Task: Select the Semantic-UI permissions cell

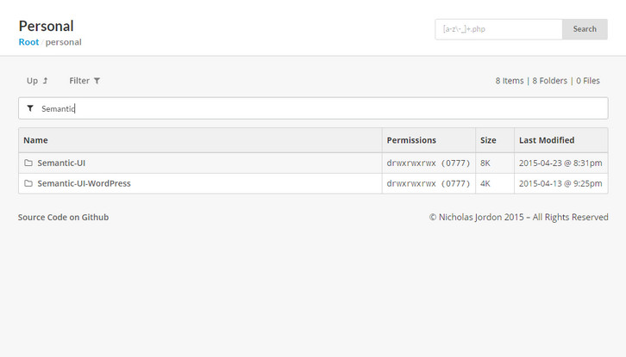Action: 428,163
